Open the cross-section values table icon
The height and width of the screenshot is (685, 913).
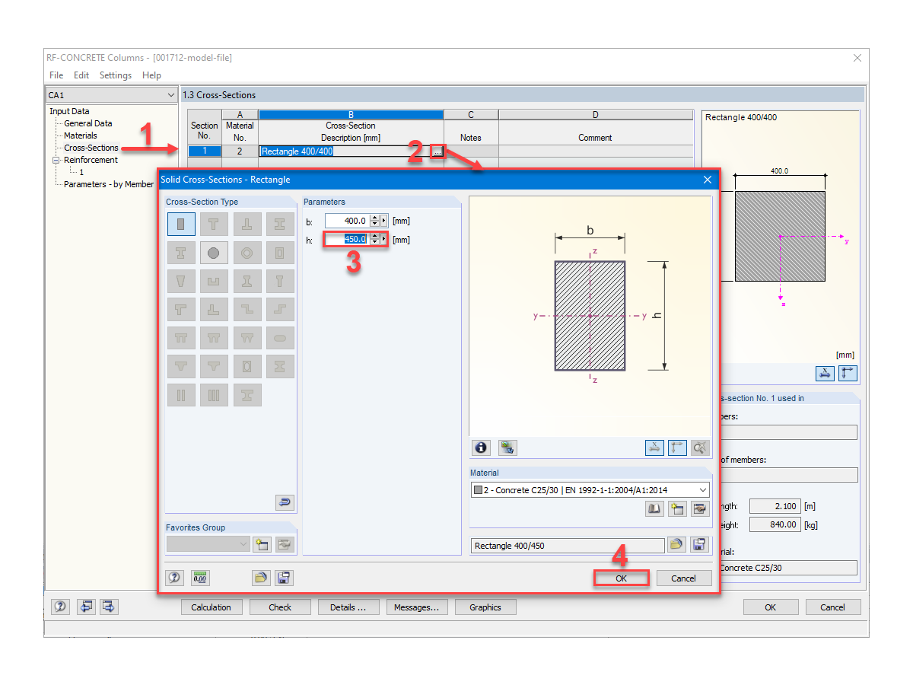[x=508, y=448]
